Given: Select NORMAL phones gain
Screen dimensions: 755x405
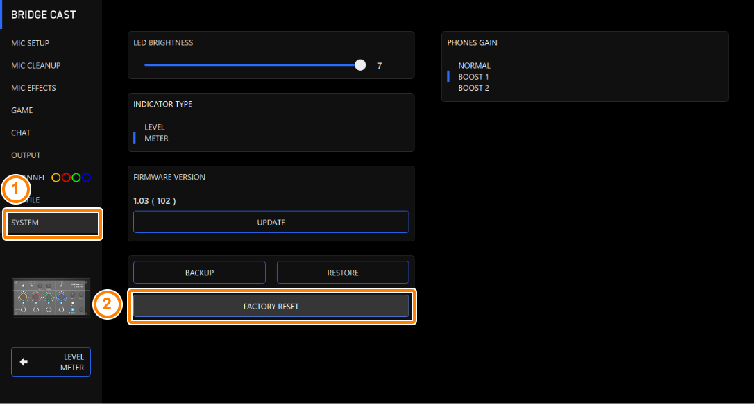Looking at the screenshot, I should pyautogui.click(x=474, y=65).
